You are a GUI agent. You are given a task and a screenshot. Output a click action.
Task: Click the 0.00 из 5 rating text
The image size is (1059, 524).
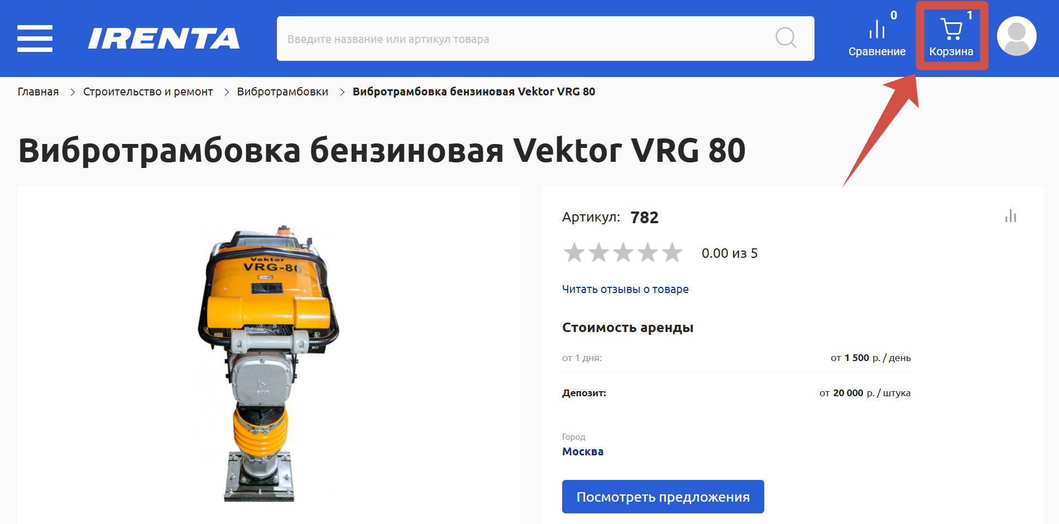click(x=730, y=253)
